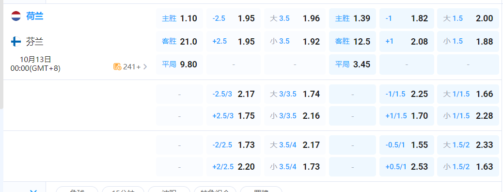This screenshot has width=503, height=192.
Task: Select the 芬兰 team name
Action: [x=34, y=41]
